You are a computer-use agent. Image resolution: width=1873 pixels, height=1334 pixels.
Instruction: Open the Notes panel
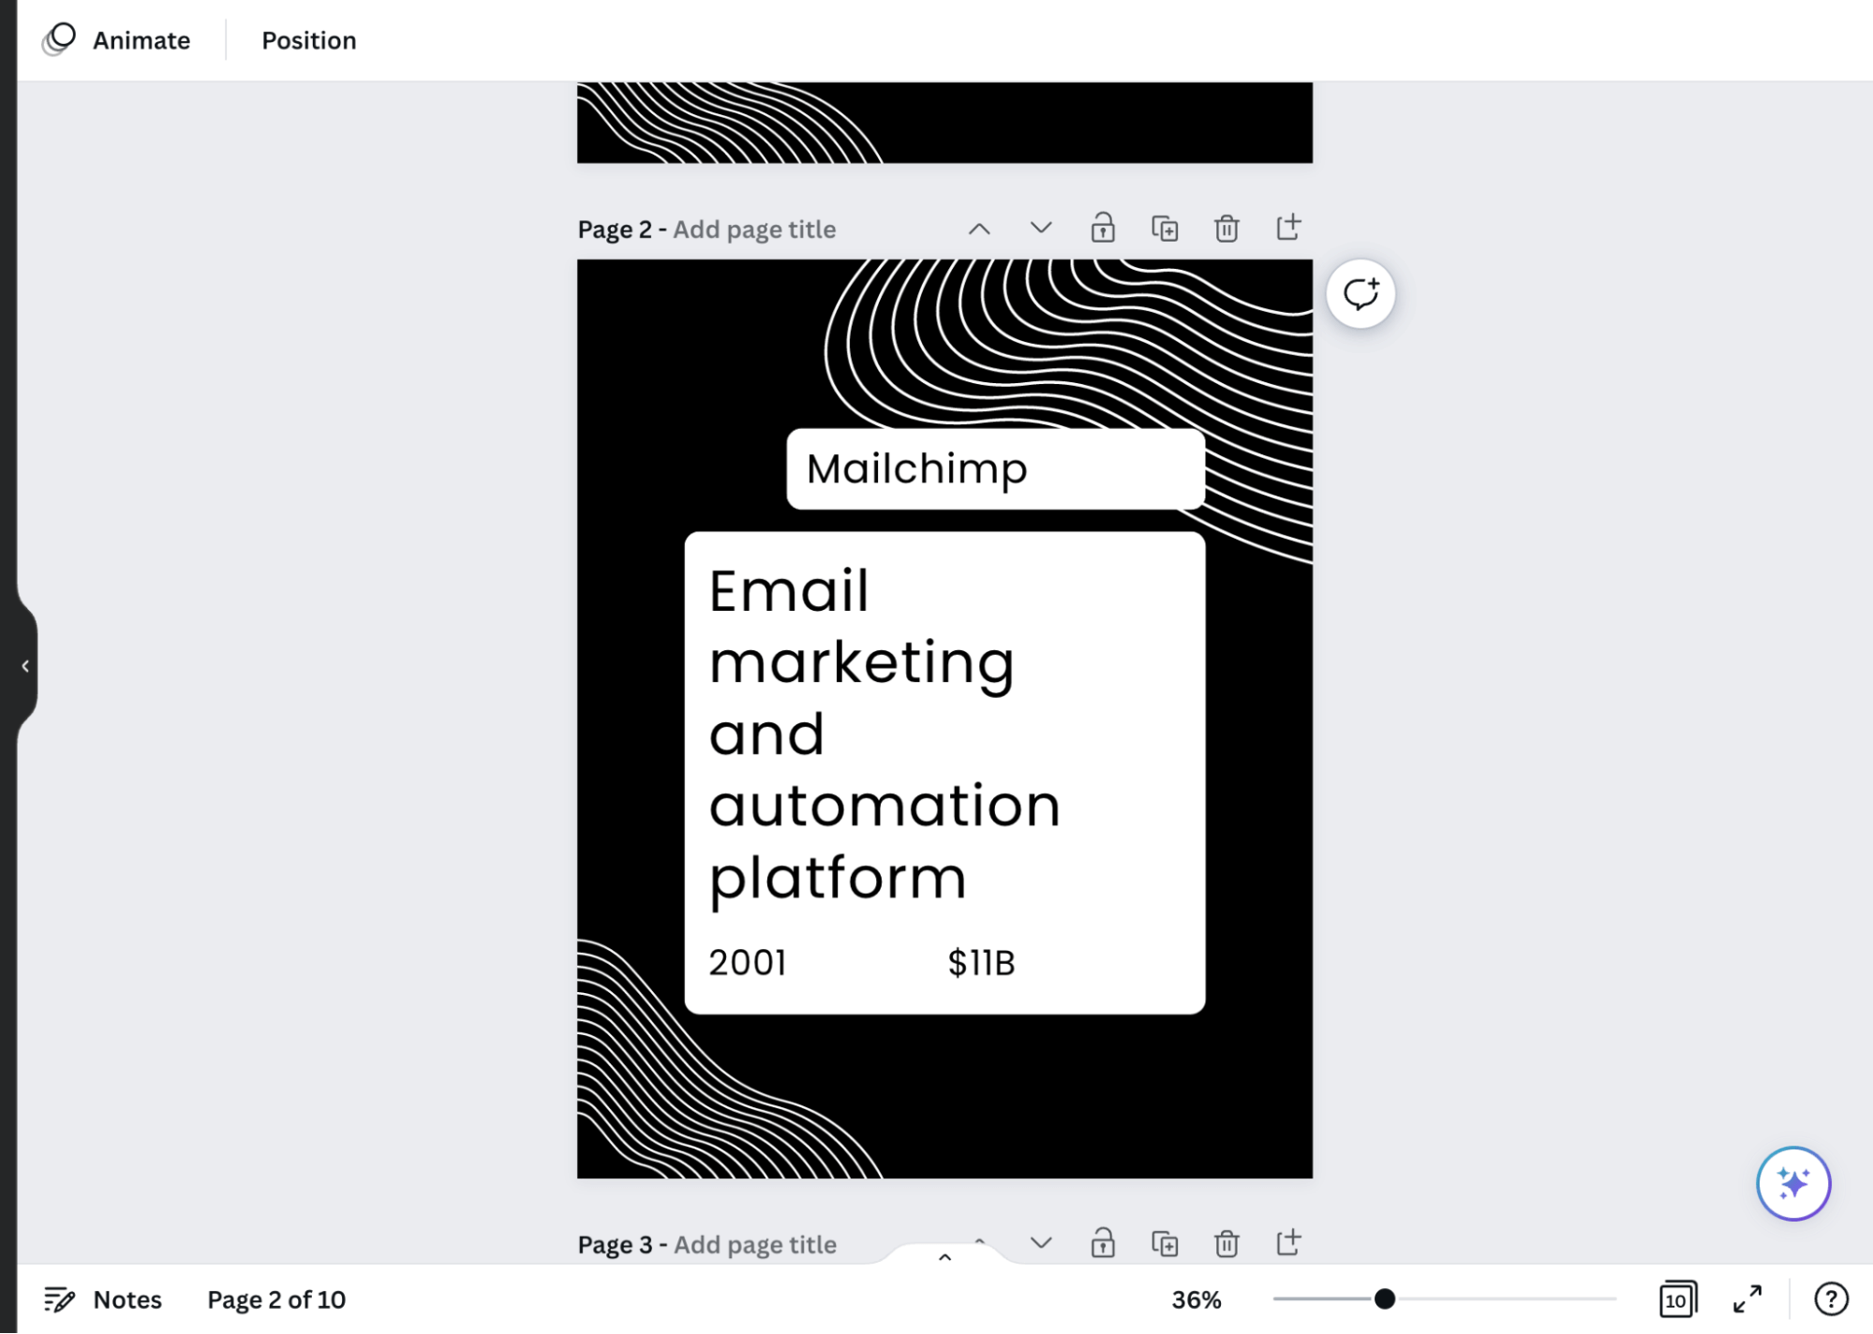103,1299
